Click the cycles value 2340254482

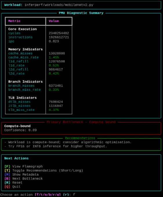point(59,33)
